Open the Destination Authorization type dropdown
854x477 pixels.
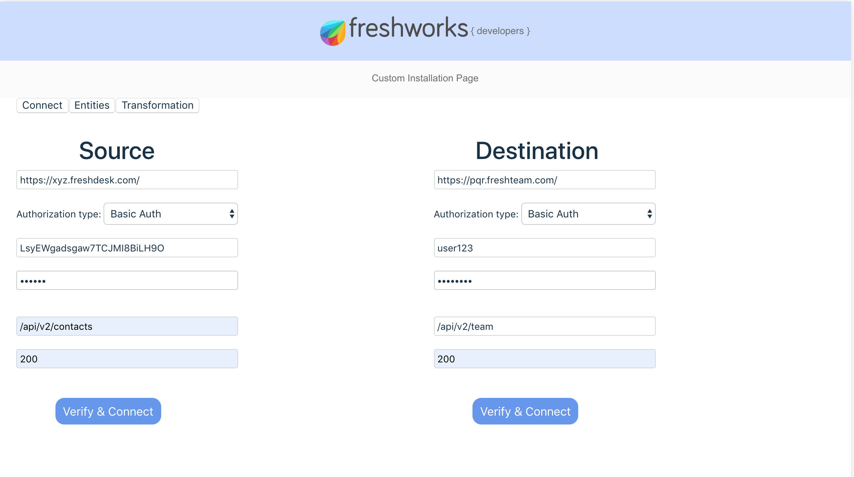click(x=588, y=214)
